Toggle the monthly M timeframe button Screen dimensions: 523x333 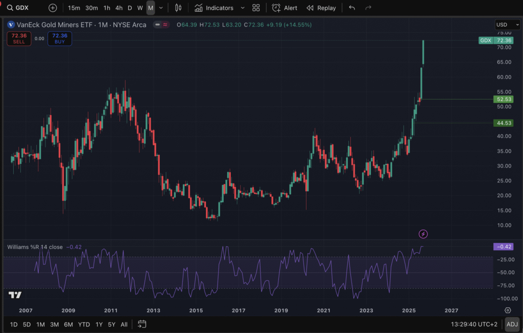[151, 8]
